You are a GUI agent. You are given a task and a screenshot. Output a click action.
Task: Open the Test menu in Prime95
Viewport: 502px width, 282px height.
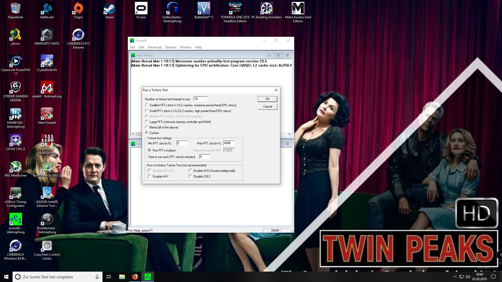[x=132, y=47]
